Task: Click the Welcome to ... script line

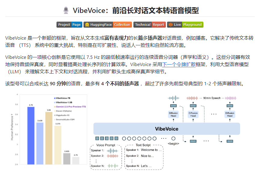Action: coord(151,150)
